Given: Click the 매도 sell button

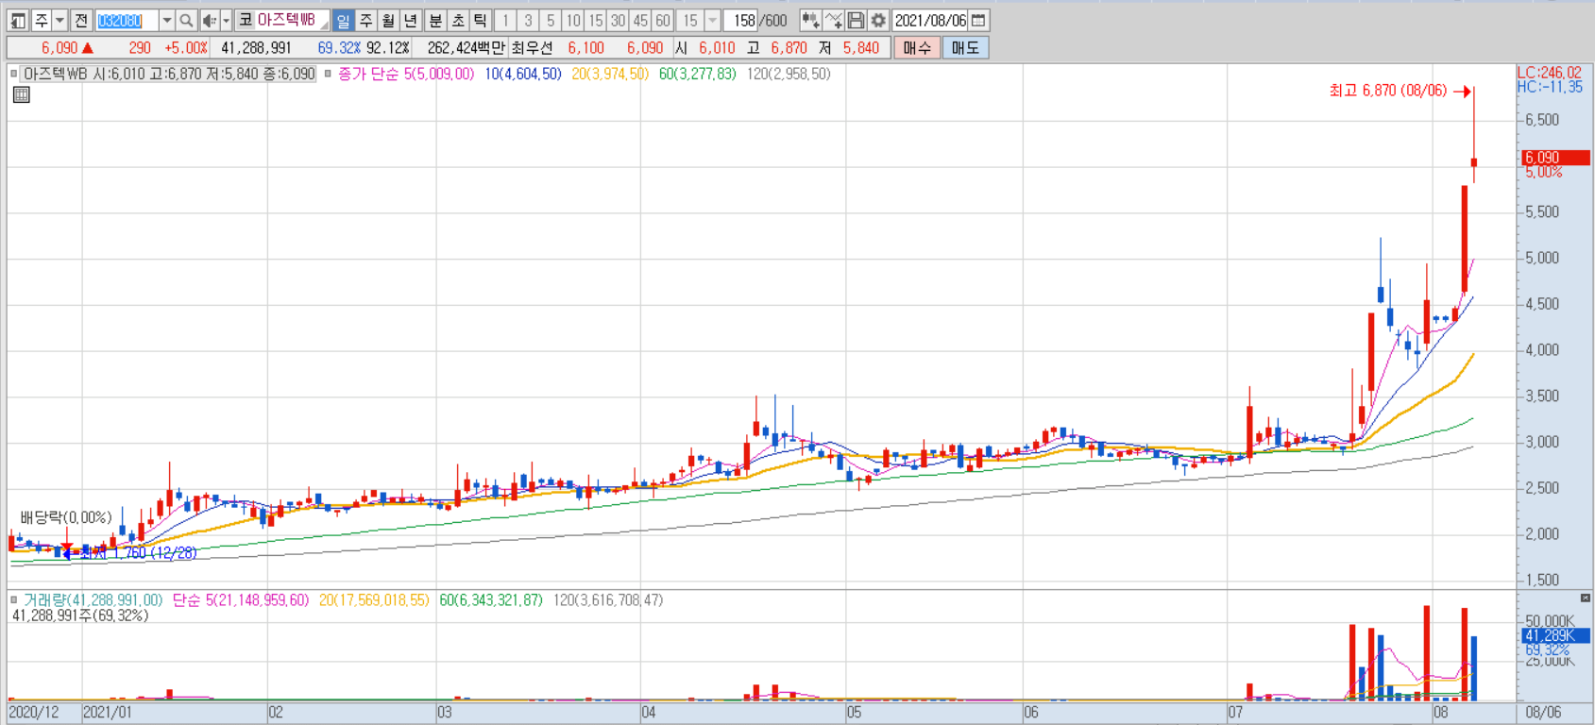Looking at the screenshot, I should [x=965, y=47].
